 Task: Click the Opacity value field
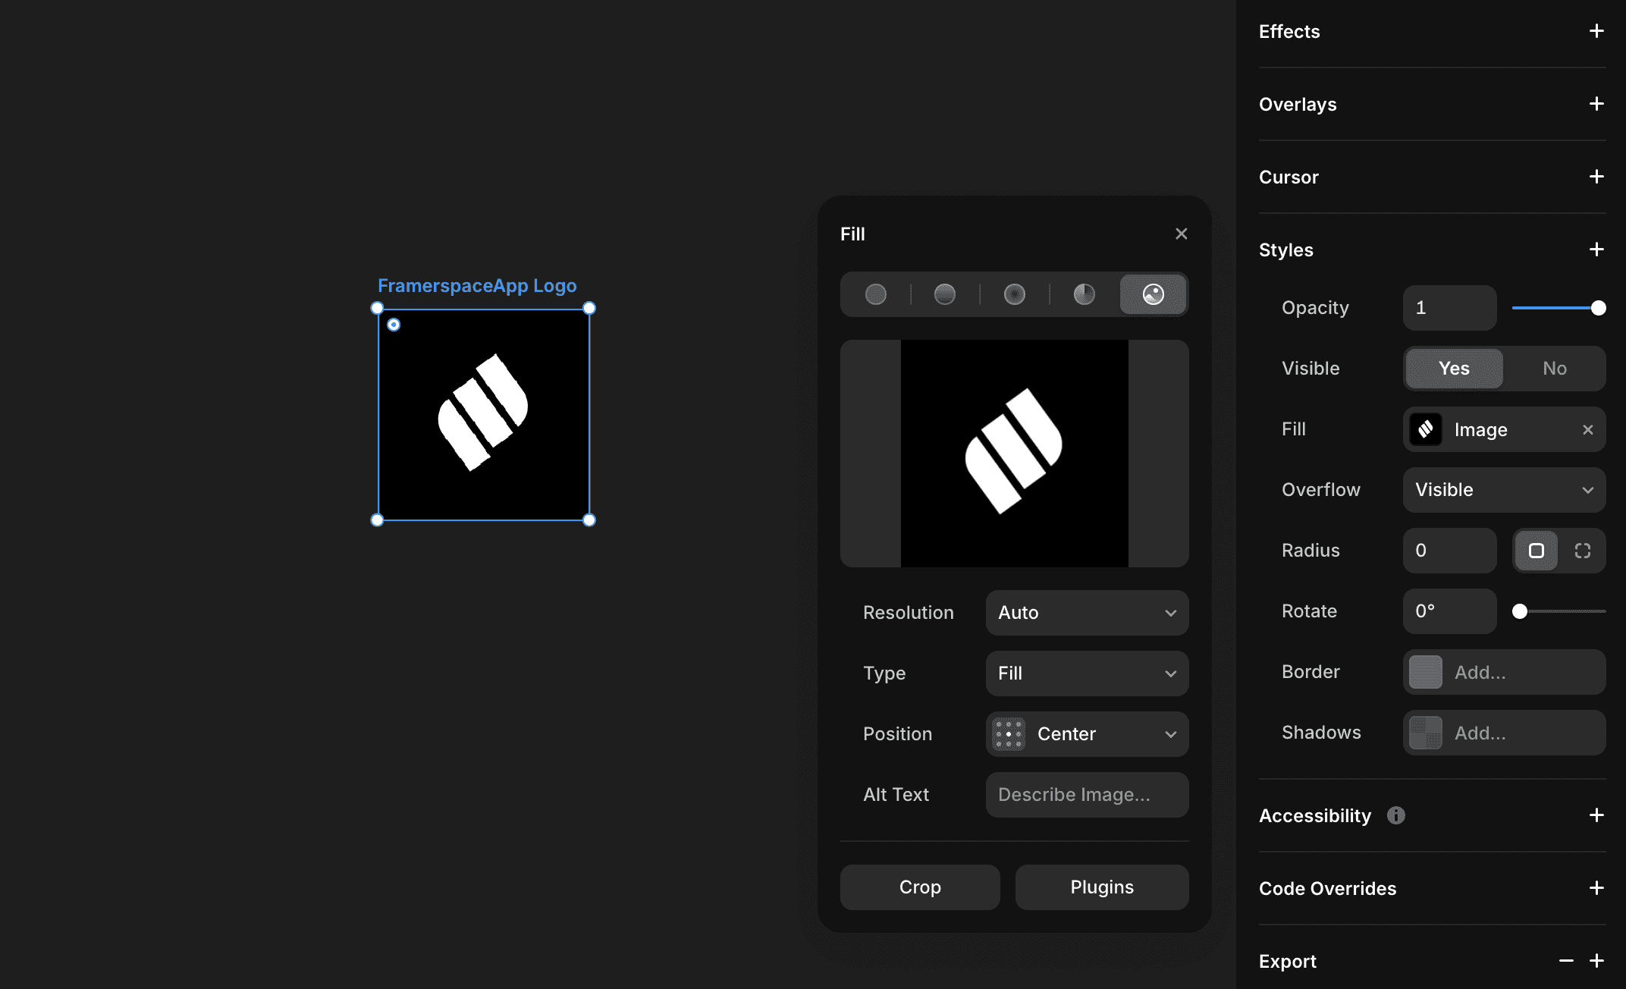[x=1449, y=308]
